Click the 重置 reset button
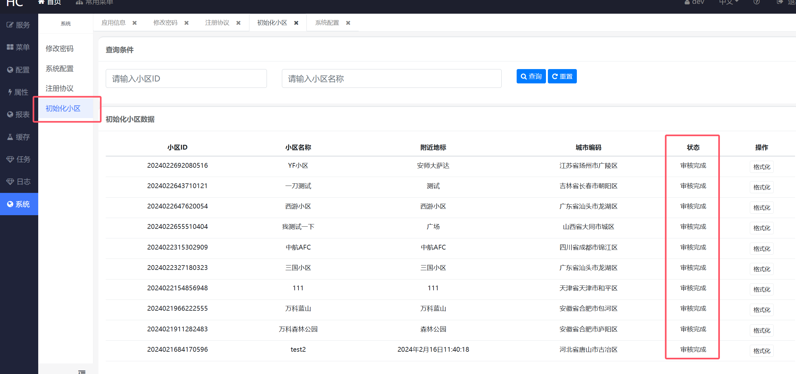 [562, 76]
